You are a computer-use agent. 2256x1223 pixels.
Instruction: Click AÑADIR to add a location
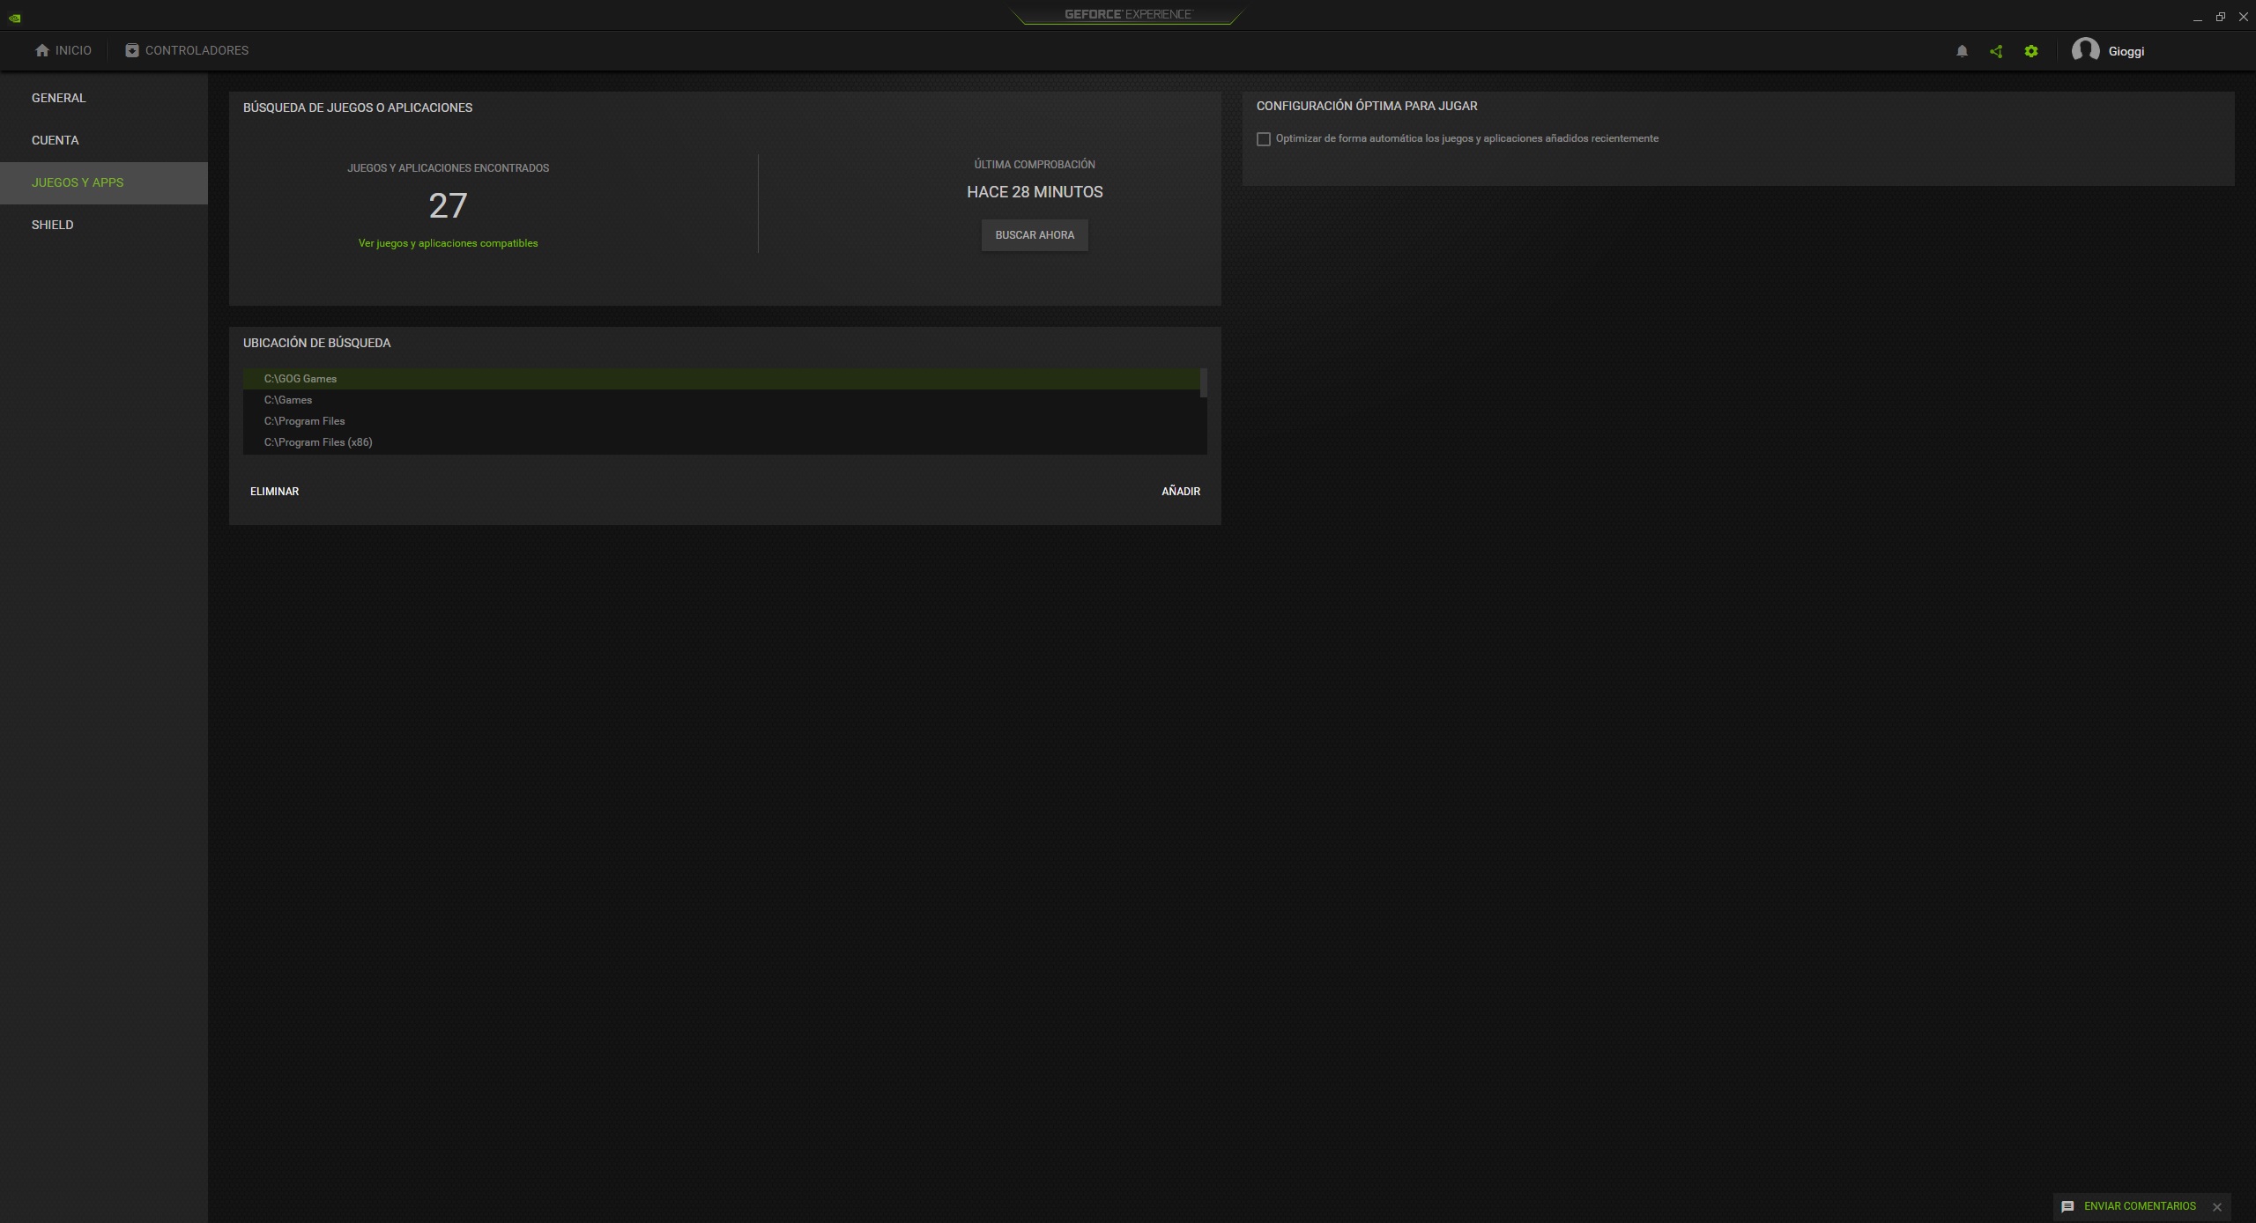click(1181, 491)
